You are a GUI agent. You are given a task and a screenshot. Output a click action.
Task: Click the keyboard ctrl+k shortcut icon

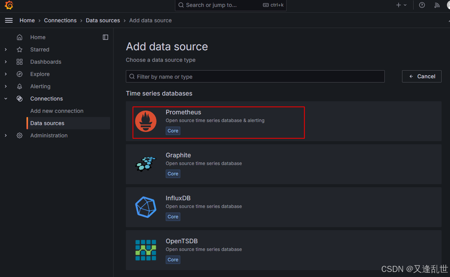click(266, 5)
